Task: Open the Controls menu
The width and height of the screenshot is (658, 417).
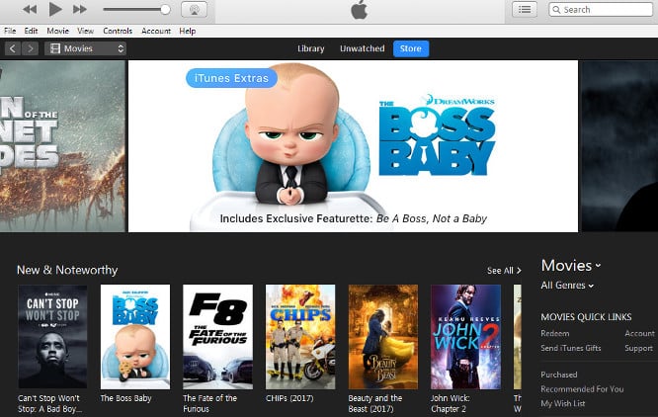Action: 118,32
